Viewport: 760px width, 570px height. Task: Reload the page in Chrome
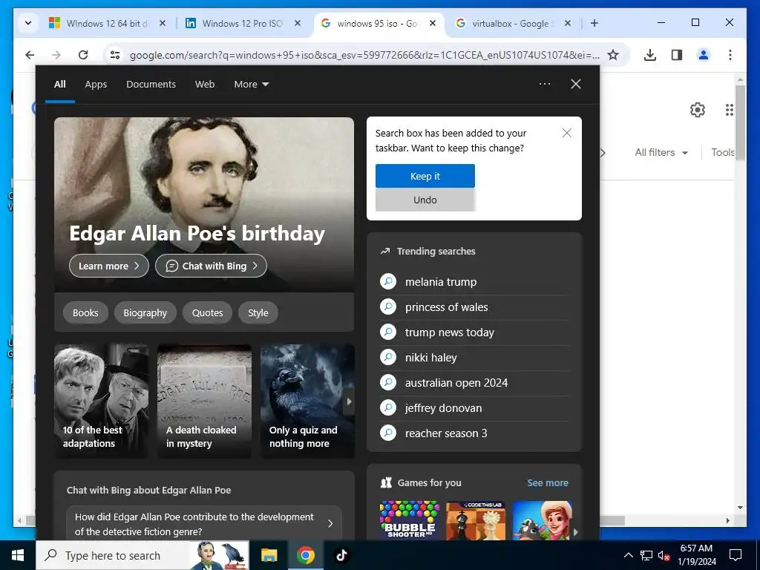(x=83, y=55)
